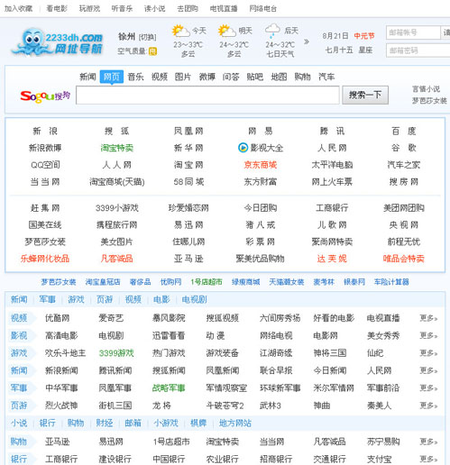Open the 工商银行 link in site grid
The image size is (450, 465).
pos(332,208)
